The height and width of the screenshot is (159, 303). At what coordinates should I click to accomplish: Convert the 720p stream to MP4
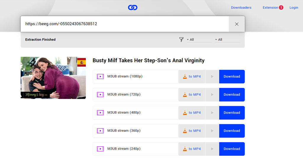192,95
